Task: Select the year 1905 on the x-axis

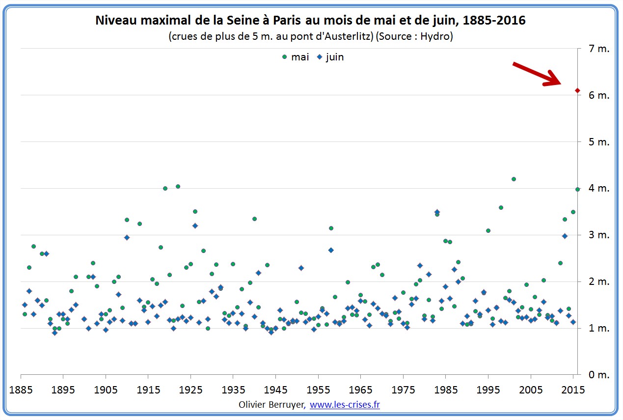Action: point(106,390)
